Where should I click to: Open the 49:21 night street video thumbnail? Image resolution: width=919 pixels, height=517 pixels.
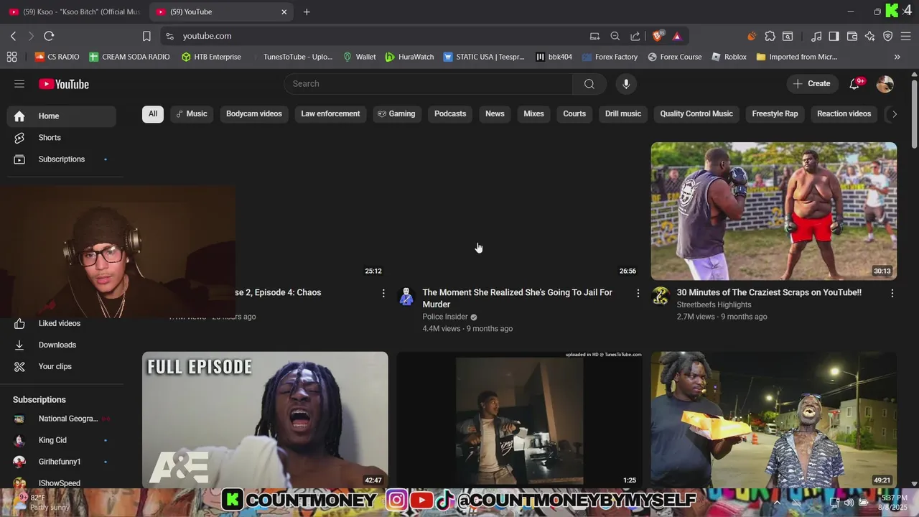(x=774, y=420)
